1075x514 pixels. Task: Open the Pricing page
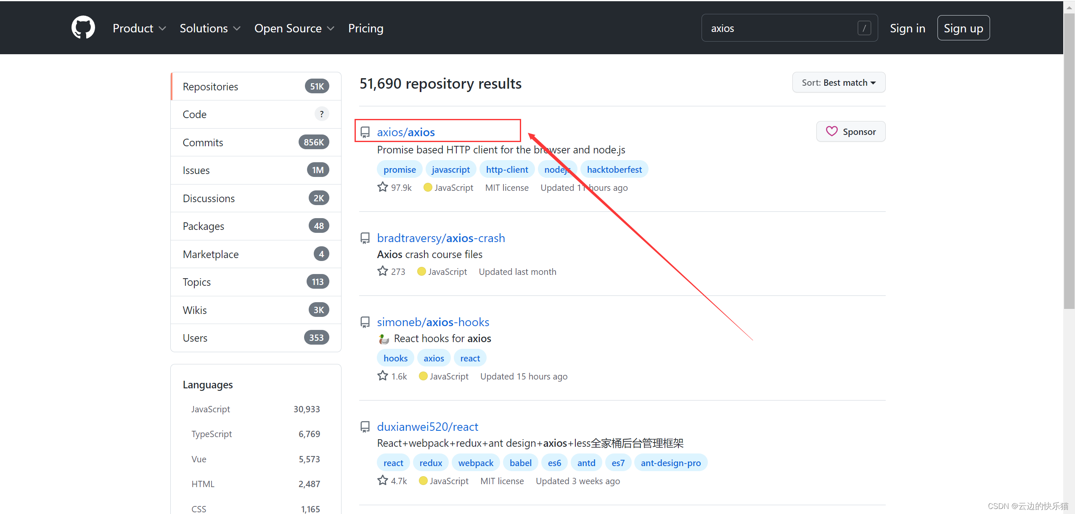[x=365, y=28]
